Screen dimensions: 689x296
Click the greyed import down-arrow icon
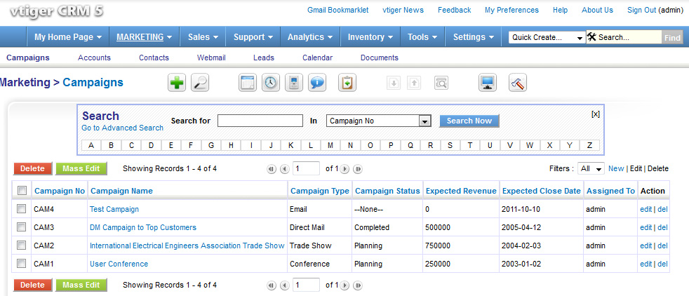pyautogui.click(x=394, y=83)
